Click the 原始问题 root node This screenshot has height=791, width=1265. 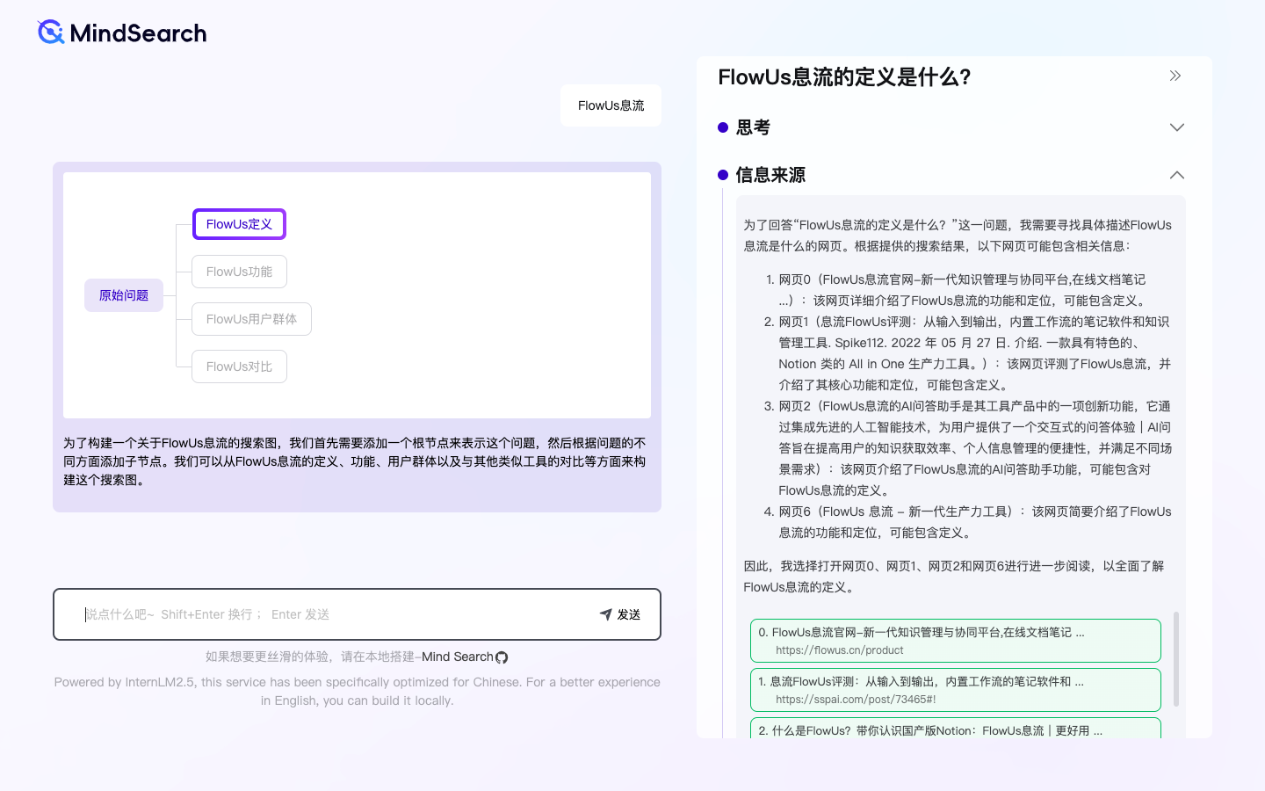click(x=124, y=295)
